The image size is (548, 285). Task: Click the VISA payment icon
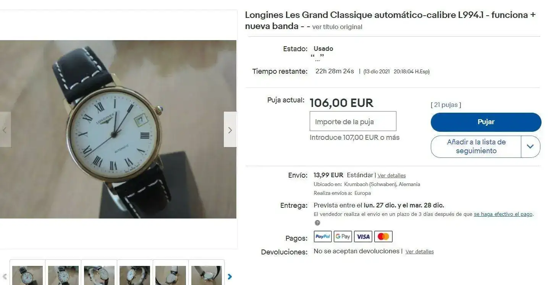tap(363, 236)
